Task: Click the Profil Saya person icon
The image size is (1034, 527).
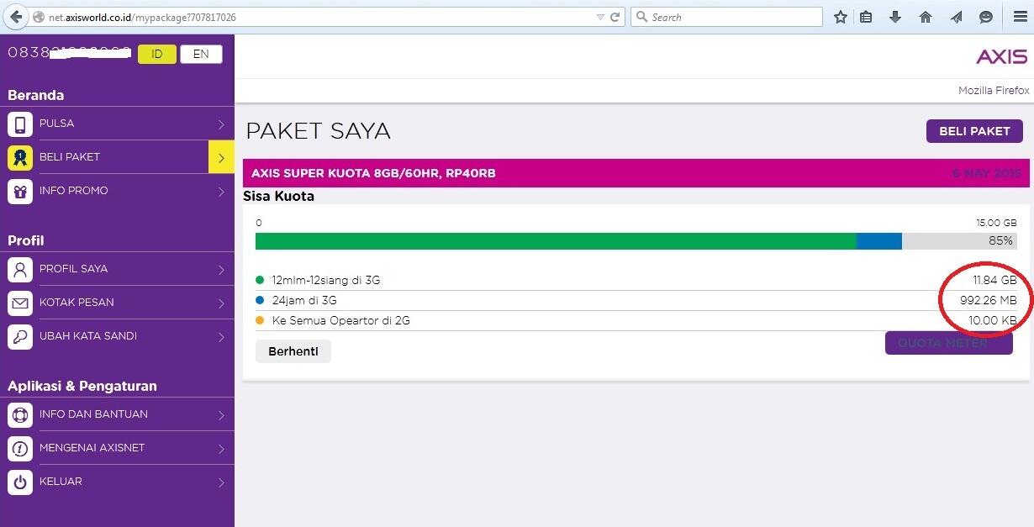Action: (x=20, y=269)
